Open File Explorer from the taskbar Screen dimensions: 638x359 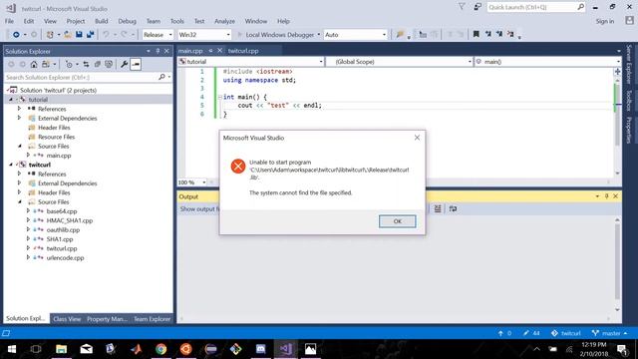(62, 349)
